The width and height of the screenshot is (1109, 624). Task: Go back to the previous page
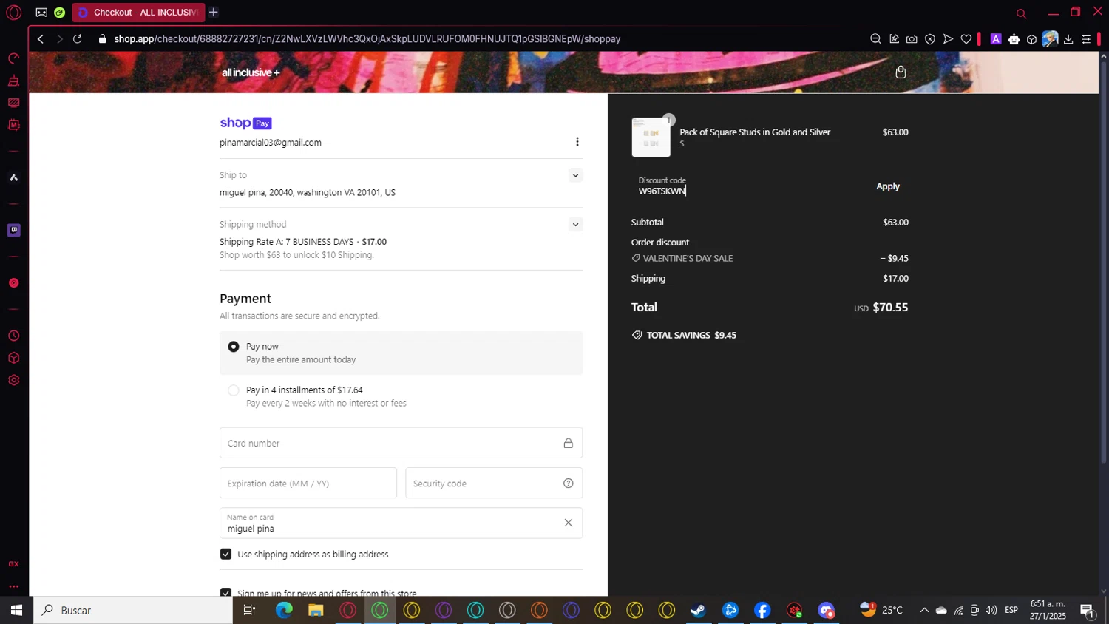[x=41, y=39]
